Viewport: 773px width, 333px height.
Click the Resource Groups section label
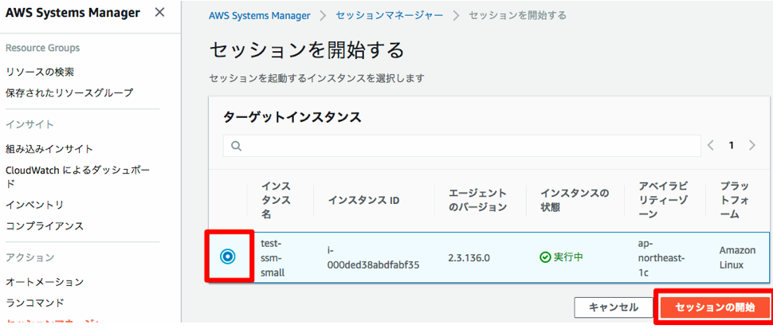click(x=42, y=49)
